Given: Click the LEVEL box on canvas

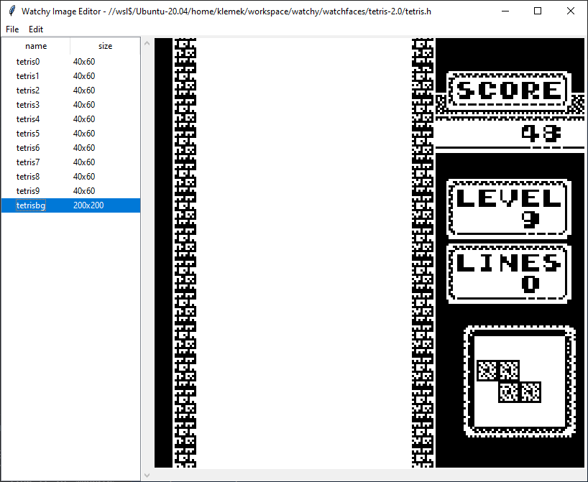Looking at the screenshot, I should [509, 208].
